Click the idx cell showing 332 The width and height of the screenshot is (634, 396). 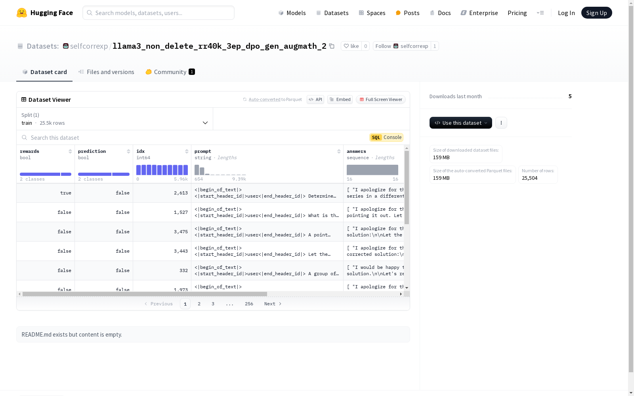[x=162, y=270]
